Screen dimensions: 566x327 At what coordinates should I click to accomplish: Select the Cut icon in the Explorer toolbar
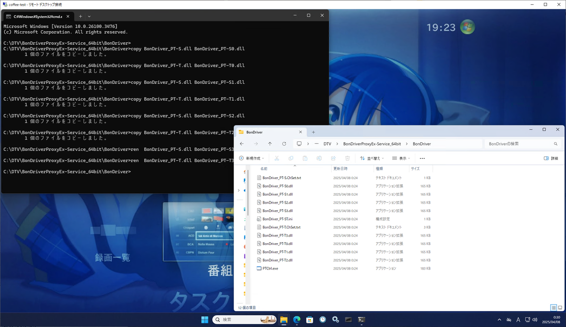pos(277,158)
